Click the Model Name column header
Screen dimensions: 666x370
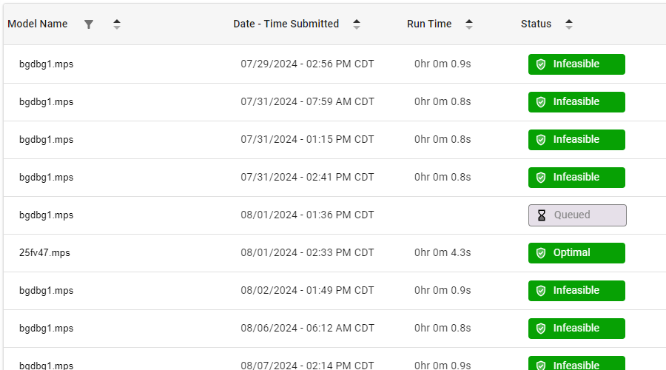click(38, 24)
